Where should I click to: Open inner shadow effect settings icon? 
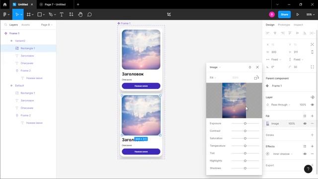point(267,154)
